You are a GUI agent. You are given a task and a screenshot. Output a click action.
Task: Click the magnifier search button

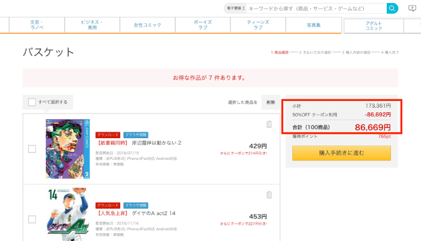pyautogui.click(x=392, y=8)
